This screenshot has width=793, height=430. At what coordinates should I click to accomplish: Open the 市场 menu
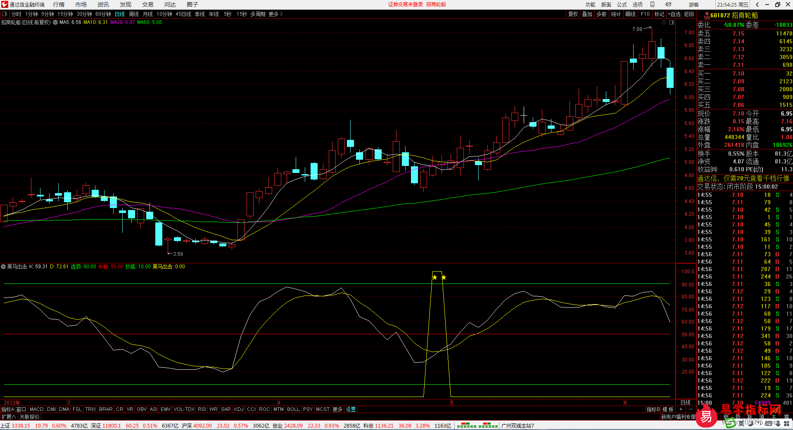[x=81, y=5]
